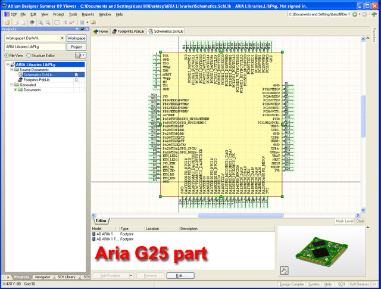The width and height of the screenshot is (381, 289).
Task: Click the preview settings icon under 3D model
Action: pyautogui.click(x=284, y=271)
